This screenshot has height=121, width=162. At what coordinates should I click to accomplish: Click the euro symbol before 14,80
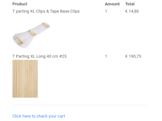127,11
